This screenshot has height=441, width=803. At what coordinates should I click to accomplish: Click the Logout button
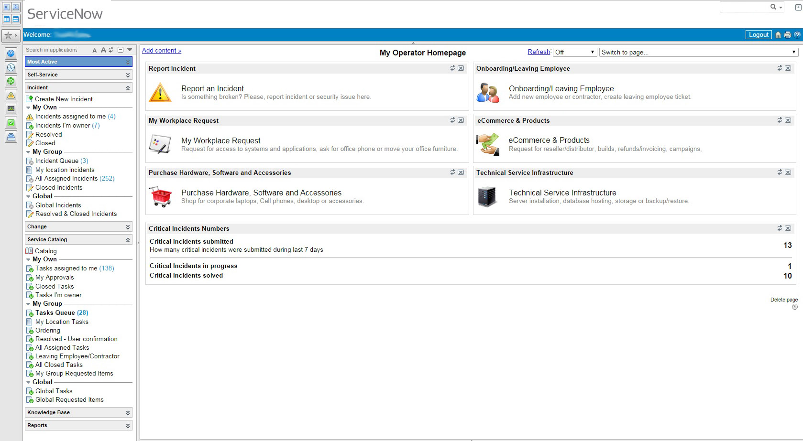(759, 34)
